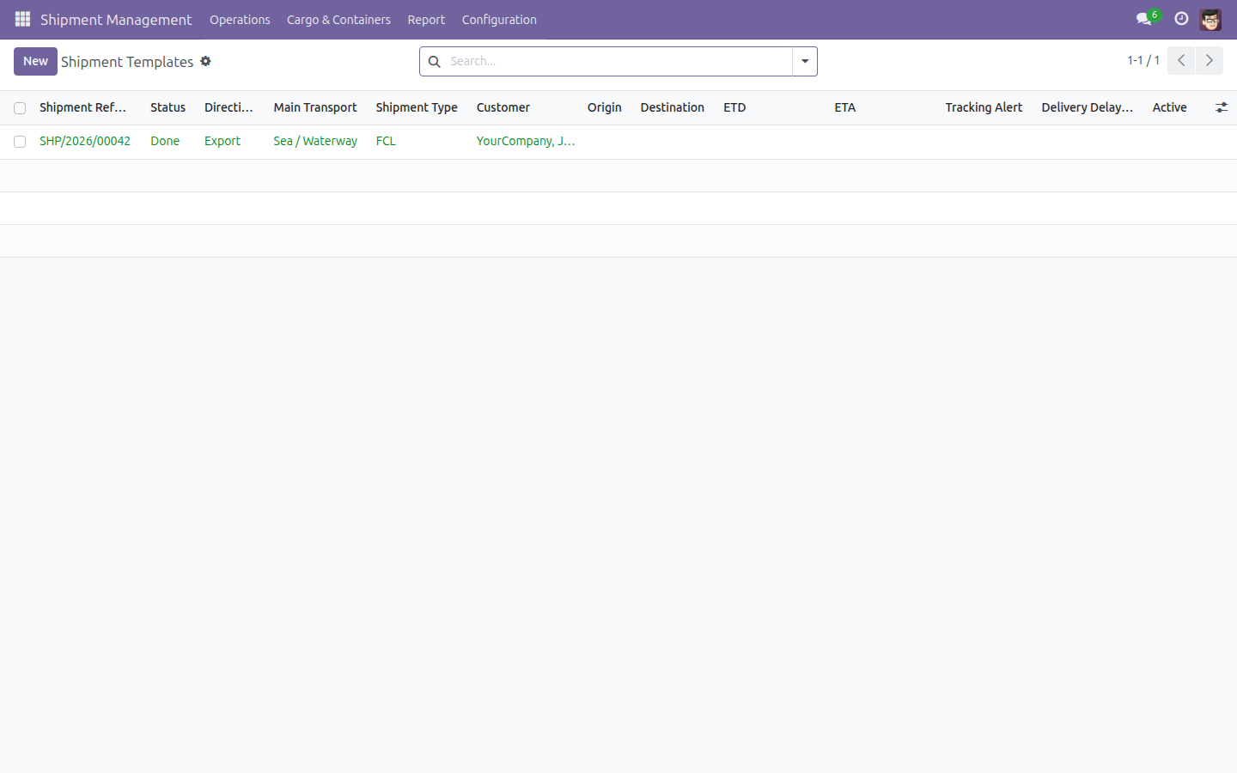The image size is (1237, 773).
Task: Click the Export direction cell
Action: pyautogui.click(x=222, y=141)
